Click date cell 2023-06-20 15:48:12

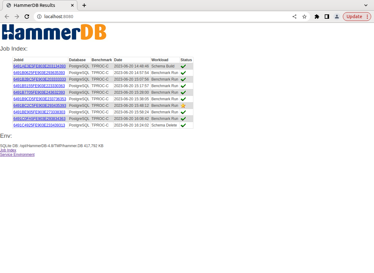(131, 106)
